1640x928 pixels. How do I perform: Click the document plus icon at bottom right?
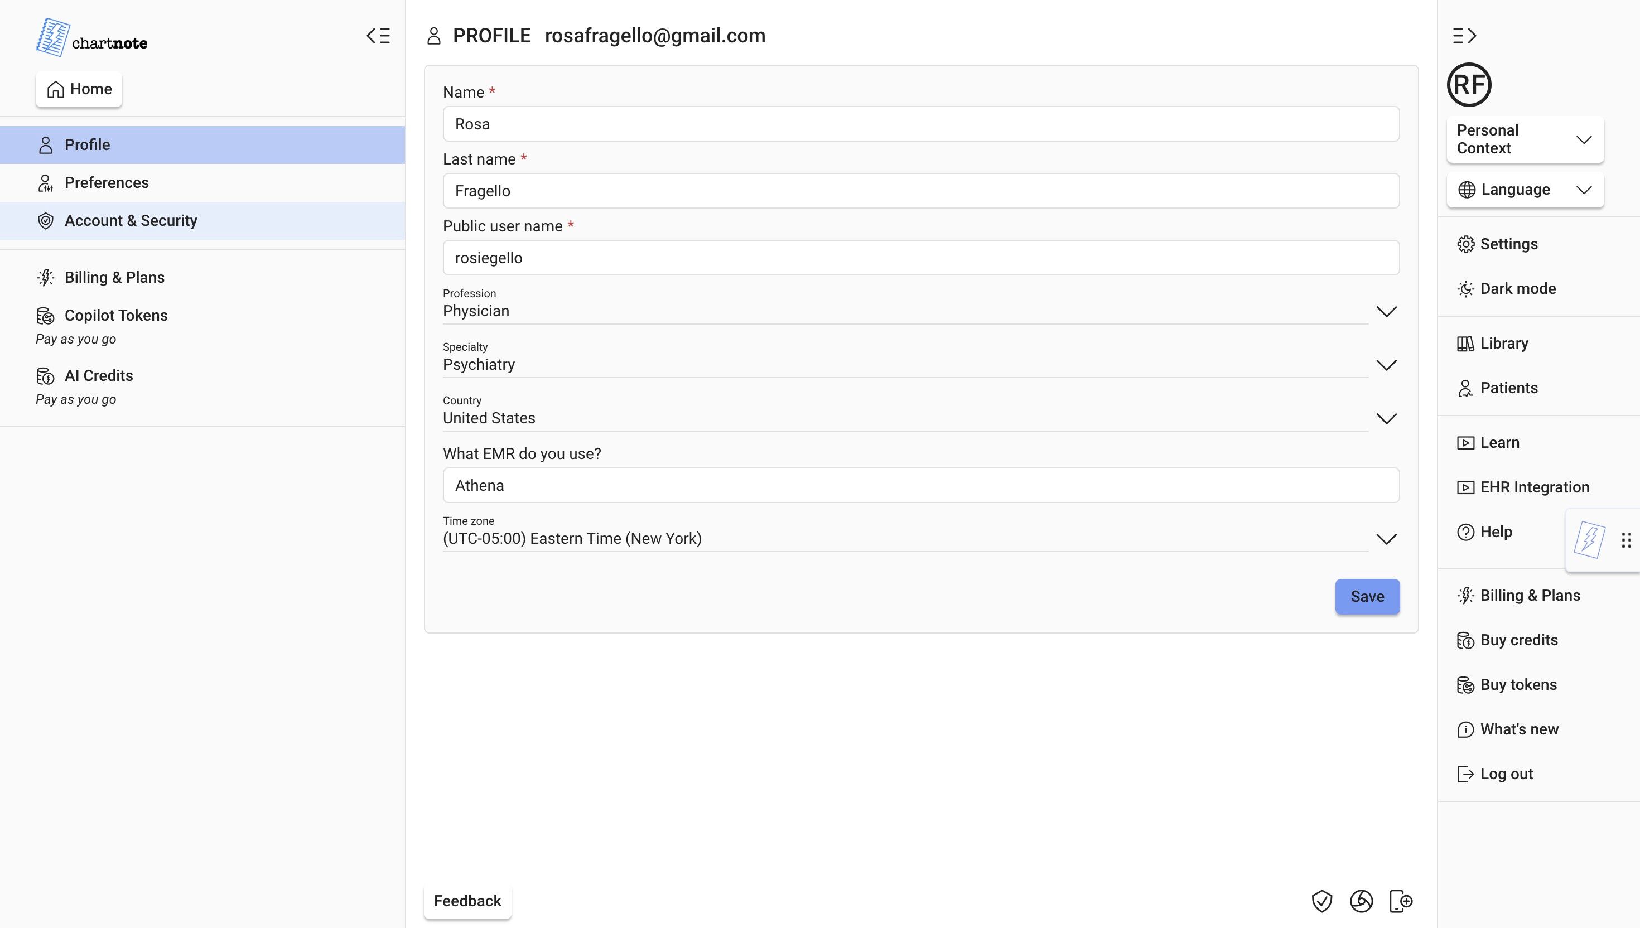tap(1400, 901)
